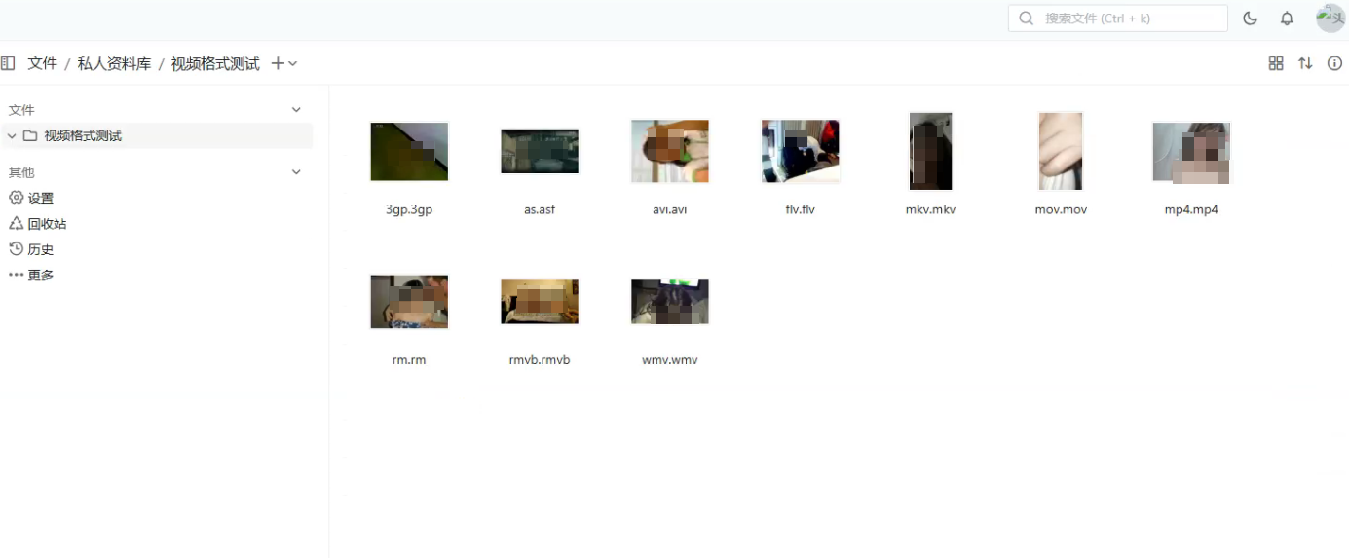Collapse the 文件 sidebar section
1349x558 pixels.
pyautogui.click(x=297, y=110)
